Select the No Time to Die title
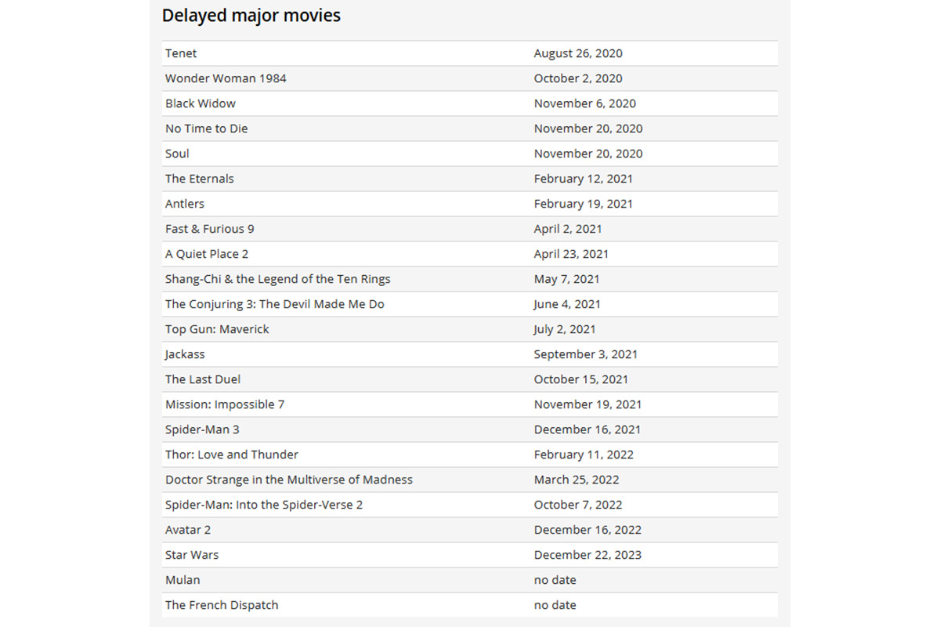The width and height of the screenshot is (940, 627). pos(206,129)
